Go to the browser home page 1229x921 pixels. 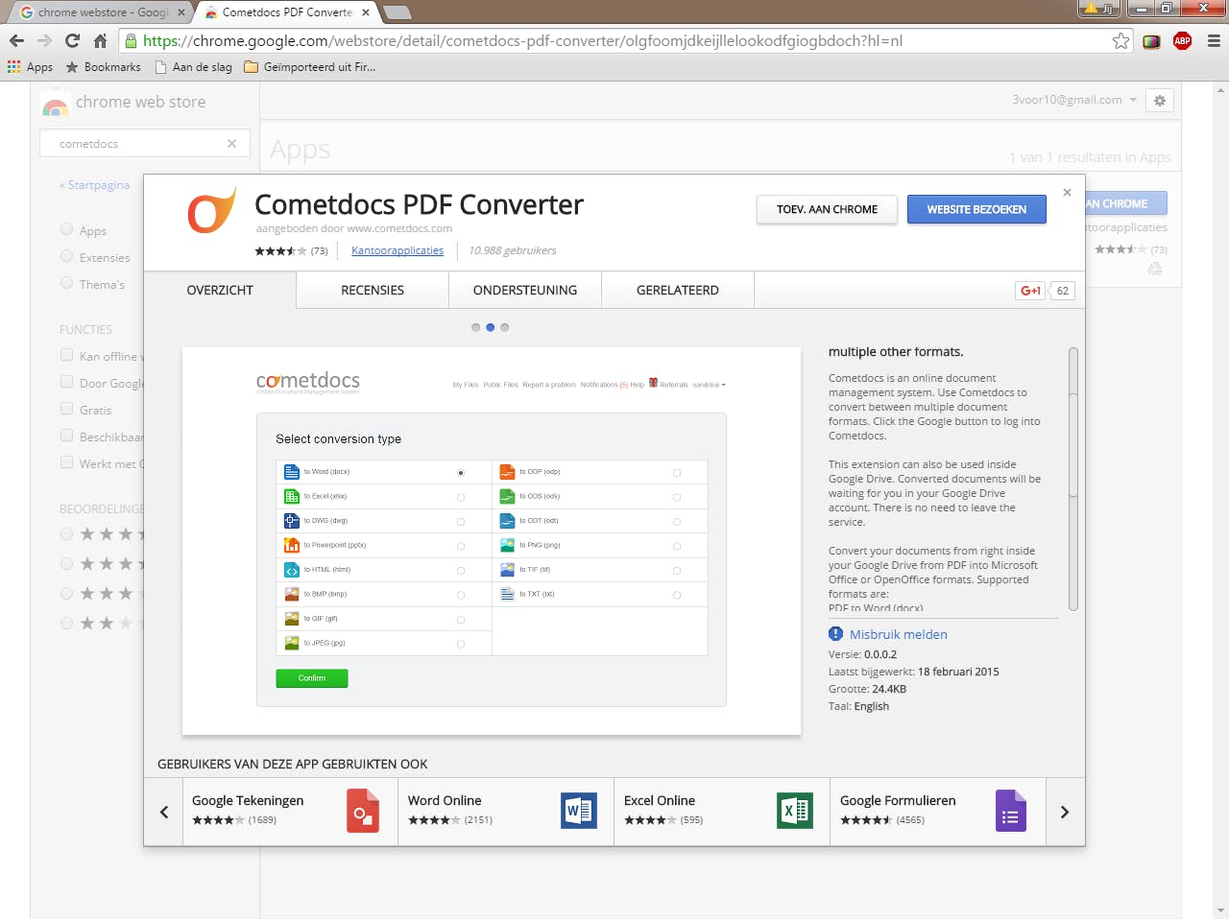100,40
